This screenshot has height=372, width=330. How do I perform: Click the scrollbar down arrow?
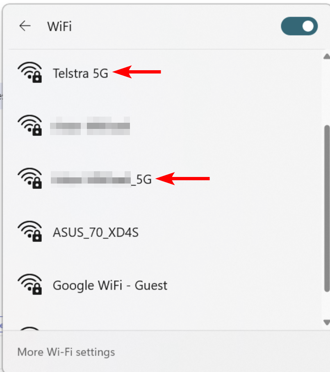[x=327, y=322]
